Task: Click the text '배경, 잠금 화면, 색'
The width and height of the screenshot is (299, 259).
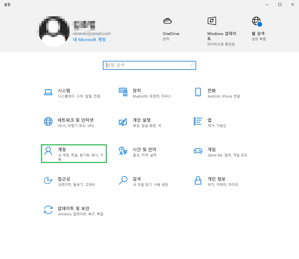Action: (147, 126)
